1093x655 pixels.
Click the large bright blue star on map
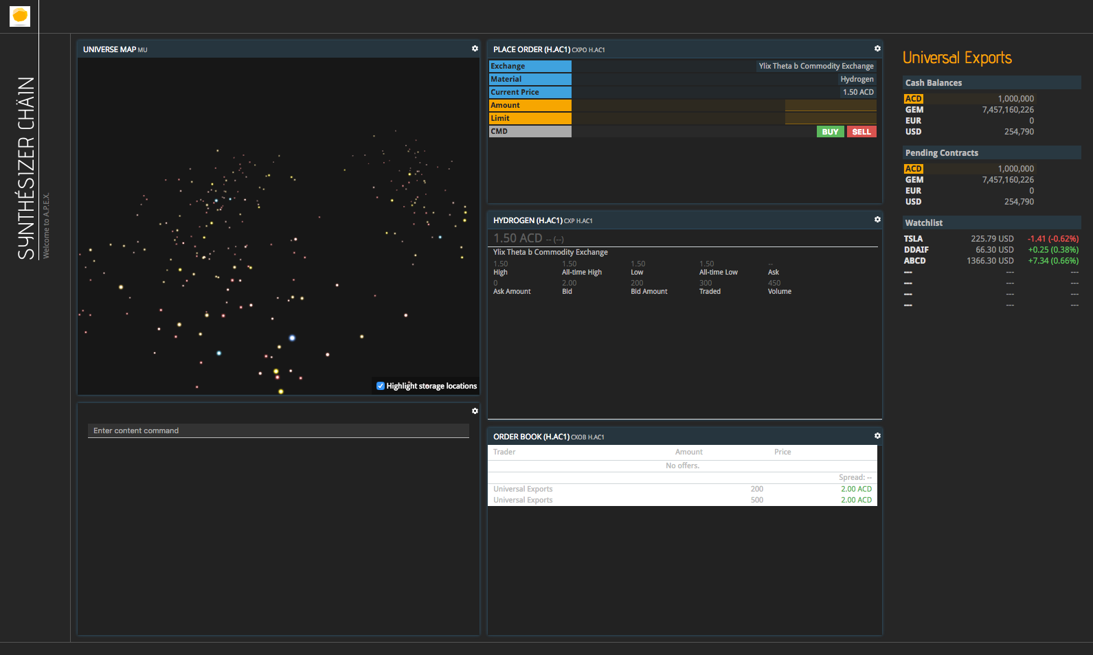(292, 338)
